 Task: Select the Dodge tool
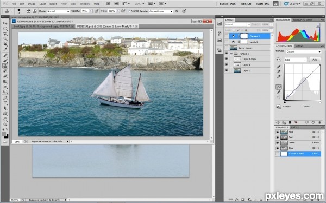(x=5, y=92)
